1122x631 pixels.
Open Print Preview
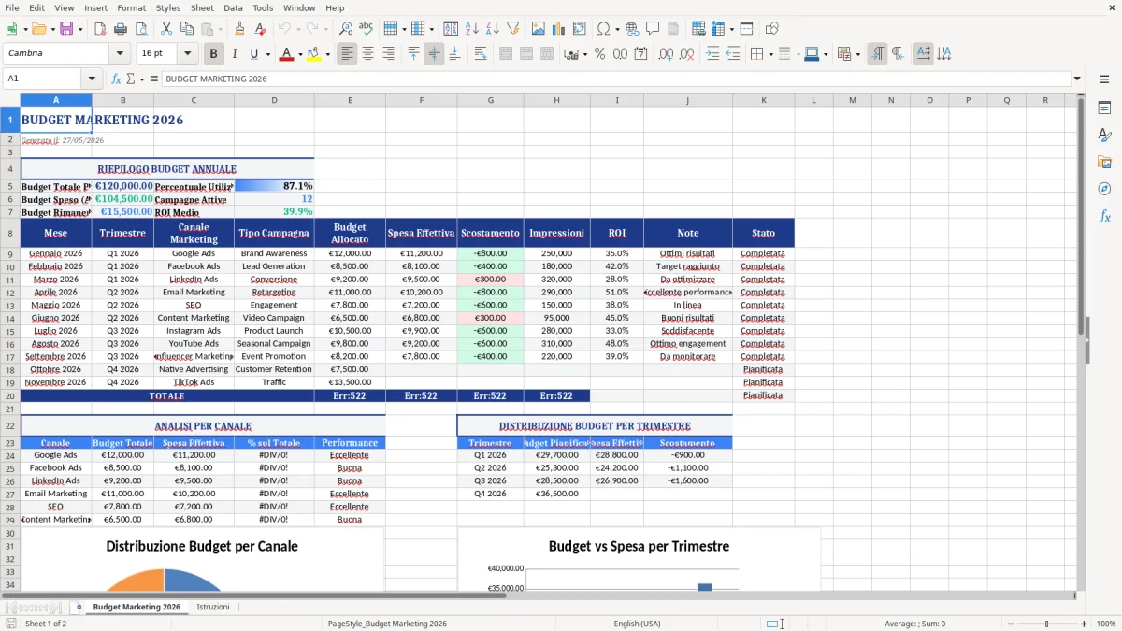click(141, 29)
